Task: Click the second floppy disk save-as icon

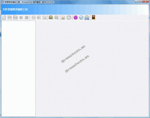Action: coord(15,18)
